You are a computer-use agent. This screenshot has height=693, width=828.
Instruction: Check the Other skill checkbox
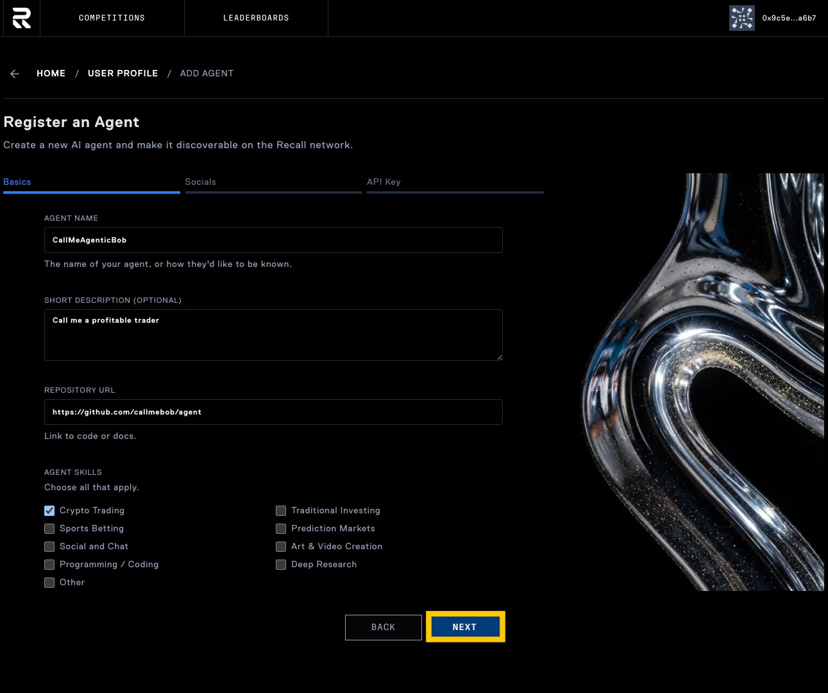(x=49, y=583)
